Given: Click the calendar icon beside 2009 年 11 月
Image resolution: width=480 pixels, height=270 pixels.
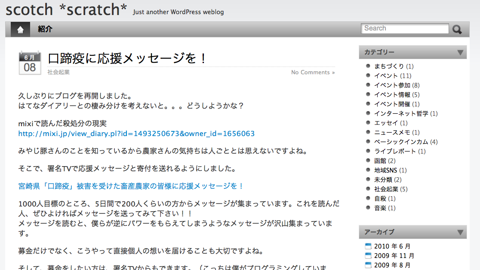Looking at the screenshot, I should coord(368,255).
